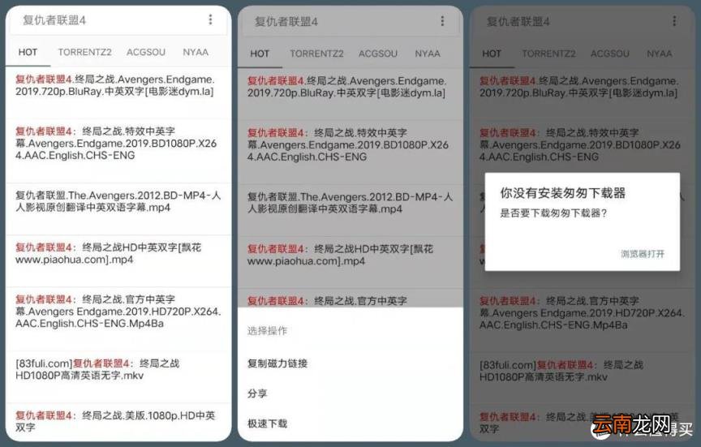Open the 飘花 piaohua.com result in left screen

tap(118, 261)
